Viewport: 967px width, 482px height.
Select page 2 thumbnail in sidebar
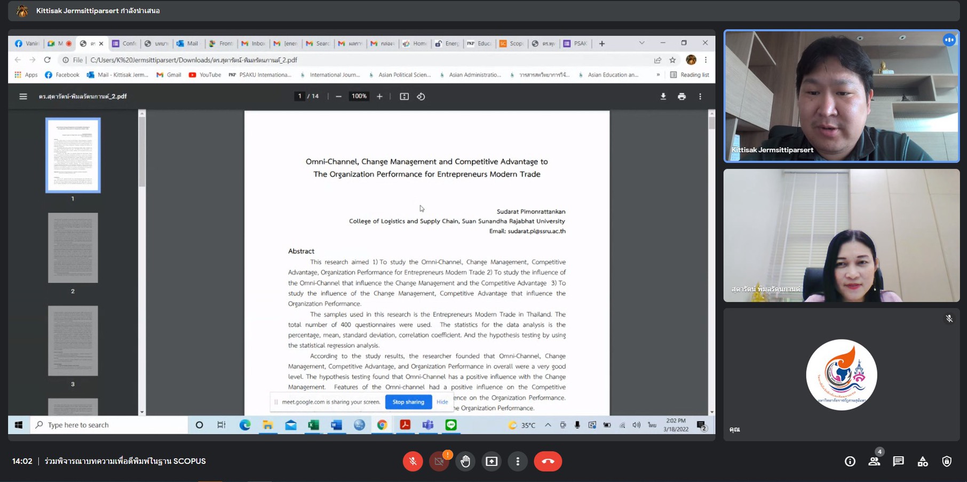tap(73, 248)
